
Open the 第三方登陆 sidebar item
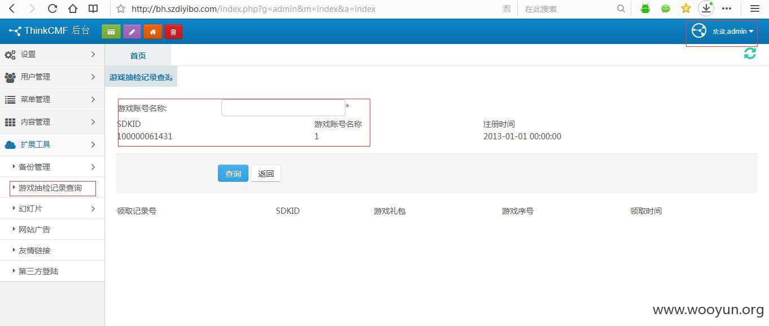point(52,271)
